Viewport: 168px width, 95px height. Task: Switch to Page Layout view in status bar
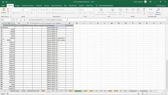143,94
